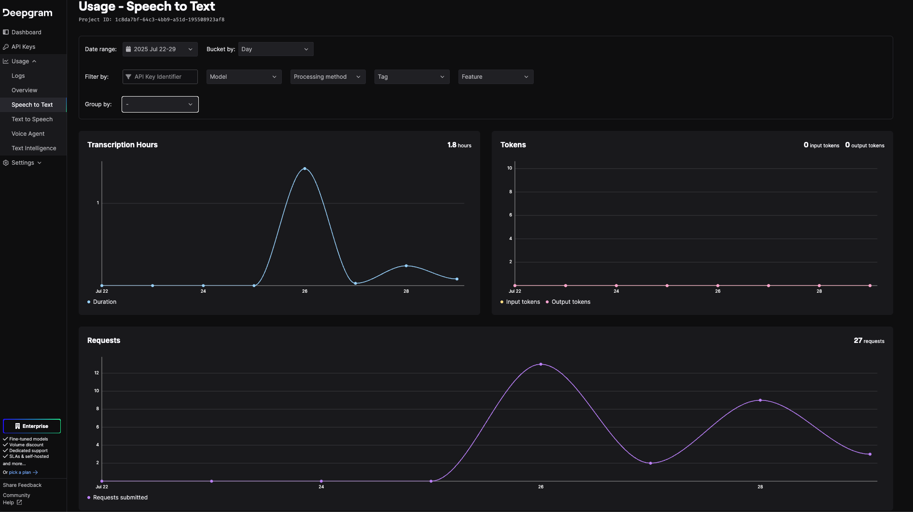
Task: Click the Dashboard panel icon
Action: click(x=6, y=32)
